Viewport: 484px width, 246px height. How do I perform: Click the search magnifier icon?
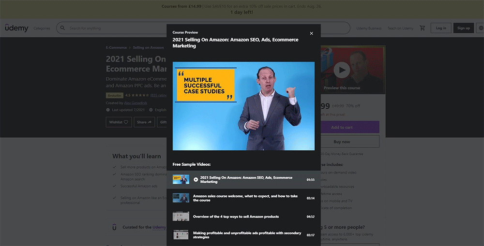pos(62,28)
